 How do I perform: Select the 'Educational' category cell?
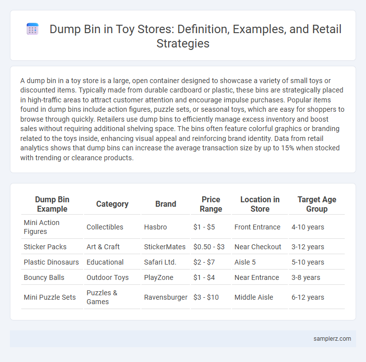point(112,262)
